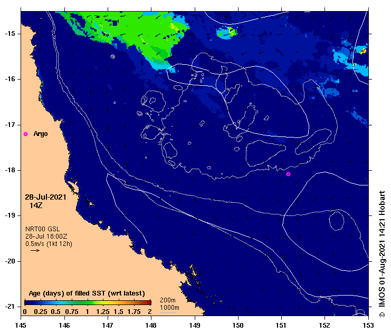
Task: Click the '145' longitude axis label
Action: tap(21, 325)
